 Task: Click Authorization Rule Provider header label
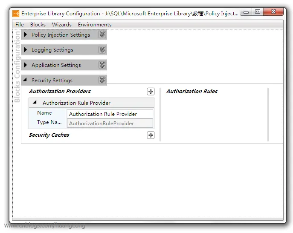pyautogui.click(x=76, y=103)
